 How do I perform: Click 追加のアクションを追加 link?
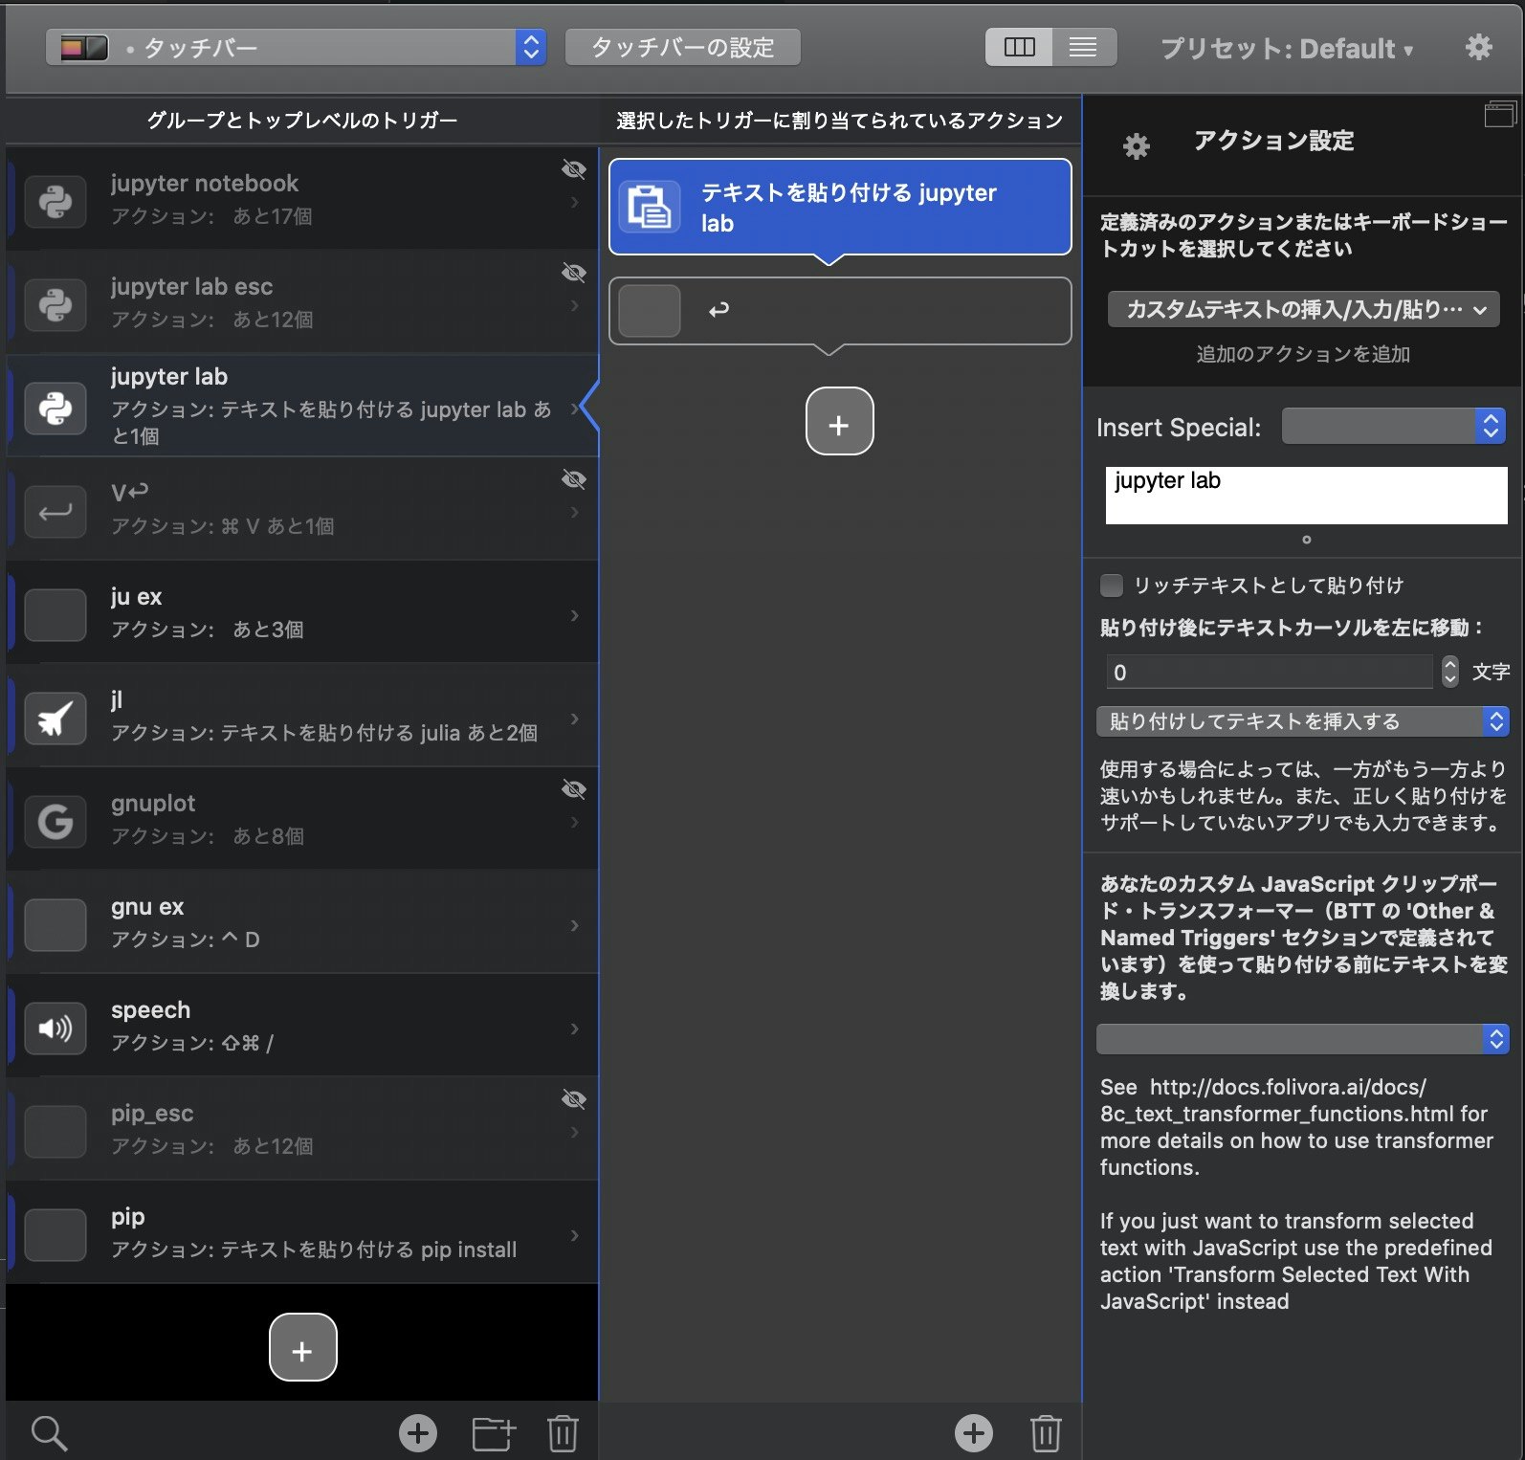click(x=1303, y=354)
